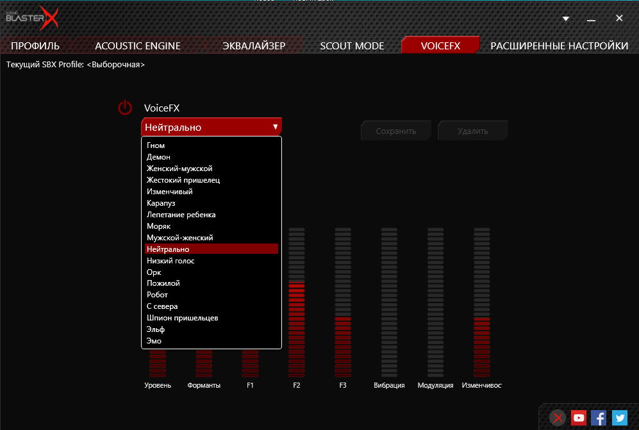Viewport: 639px width, 430px height.
Task: Open the Twitter social icon
Action: pos(620,418)
